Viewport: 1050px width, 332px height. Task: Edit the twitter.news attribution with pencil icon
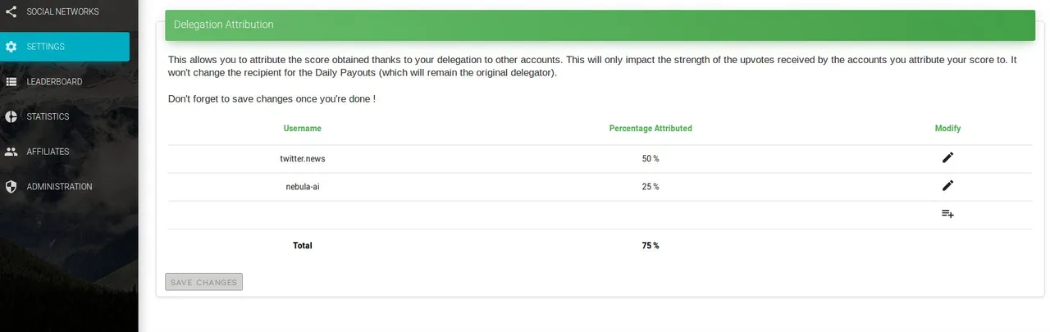point(947,157)
